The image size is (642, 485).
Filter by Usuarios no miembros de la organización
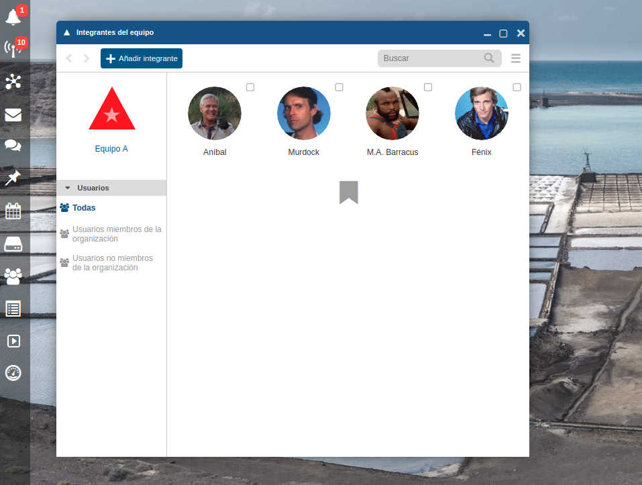point(107,263)
